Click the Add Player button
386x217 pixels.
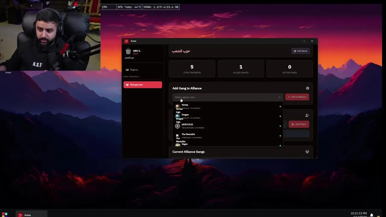click(x=299, y=124)
